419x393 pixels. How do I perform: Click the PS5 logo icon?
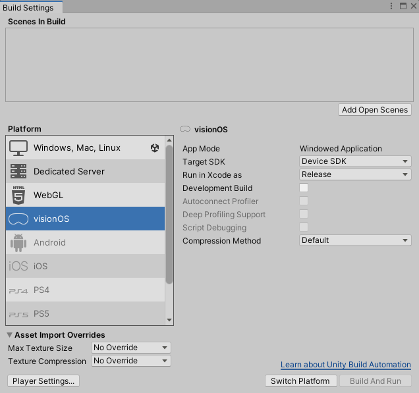pyautogui.click(x=18, y=315)
